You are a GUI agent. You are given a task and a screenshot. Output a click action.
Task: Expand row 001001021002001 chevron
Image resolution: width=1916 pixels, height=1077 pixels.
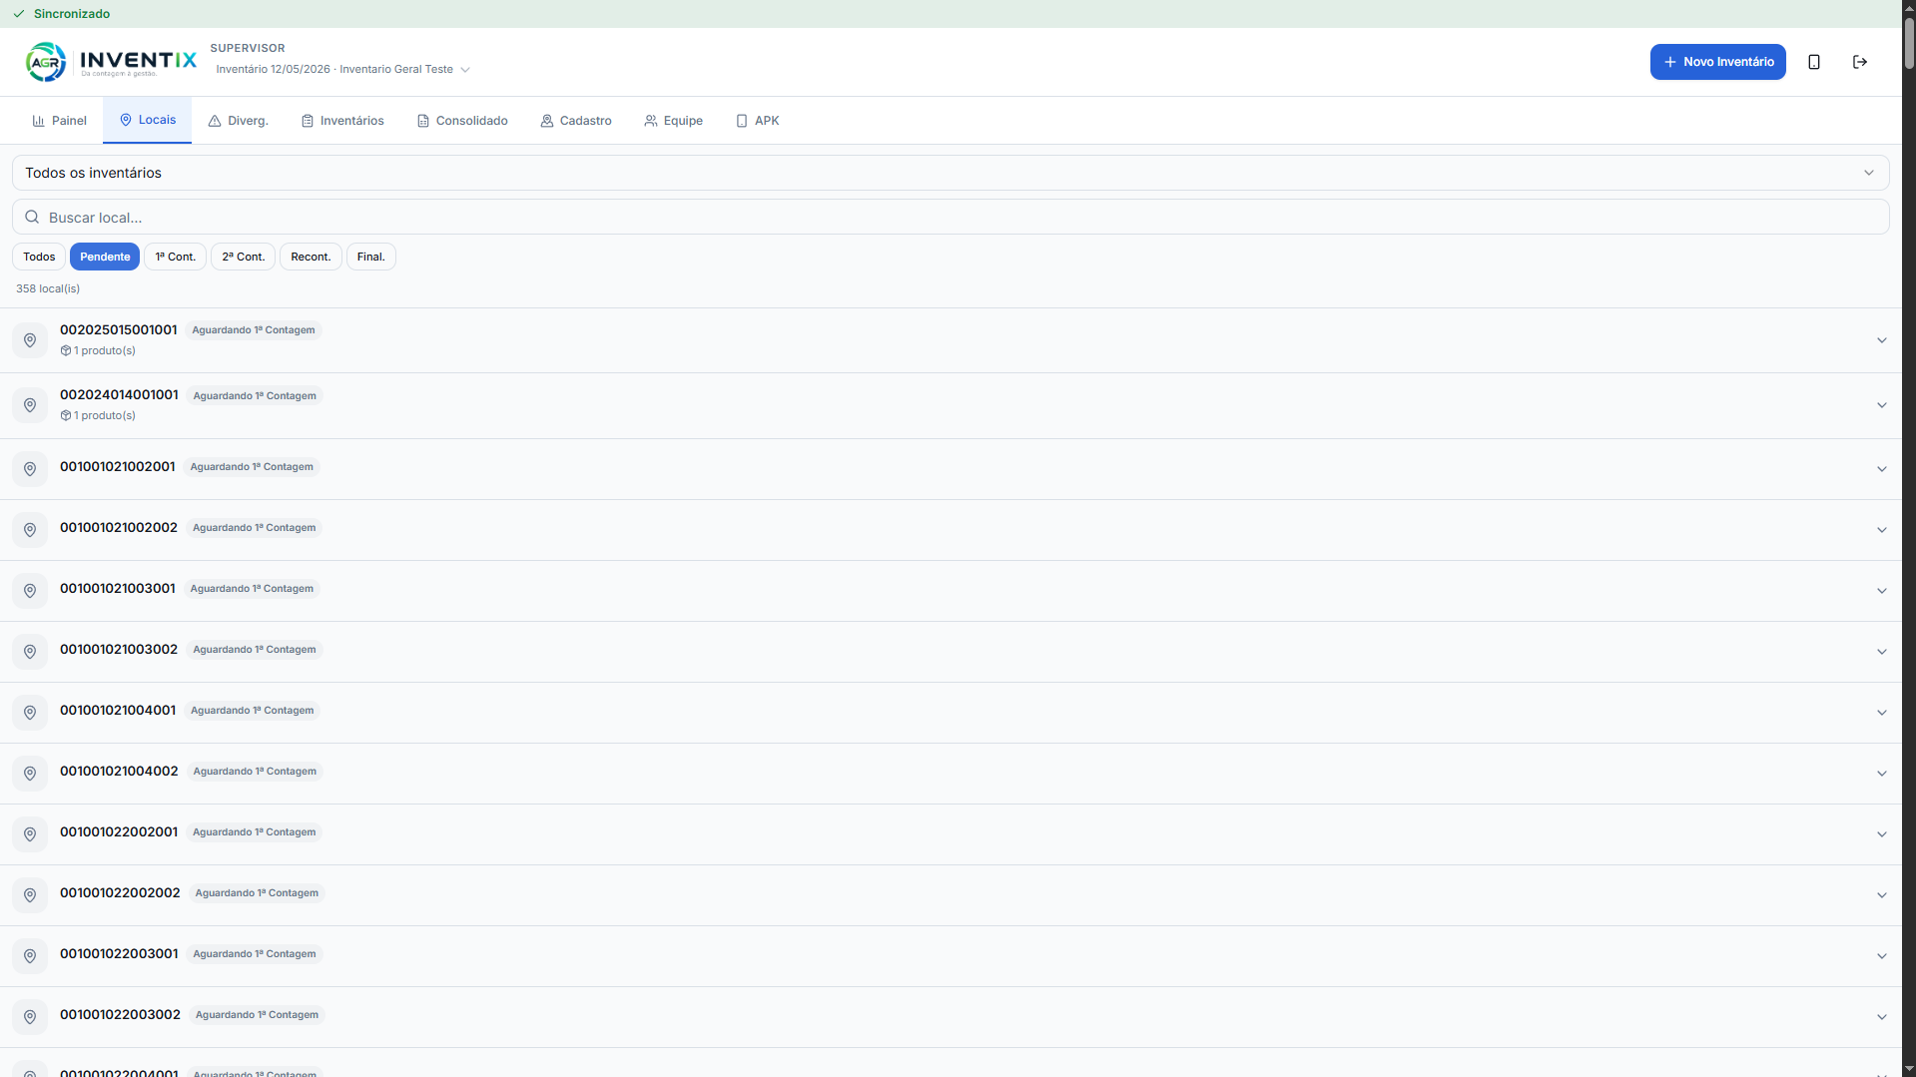coord(1881,469)
